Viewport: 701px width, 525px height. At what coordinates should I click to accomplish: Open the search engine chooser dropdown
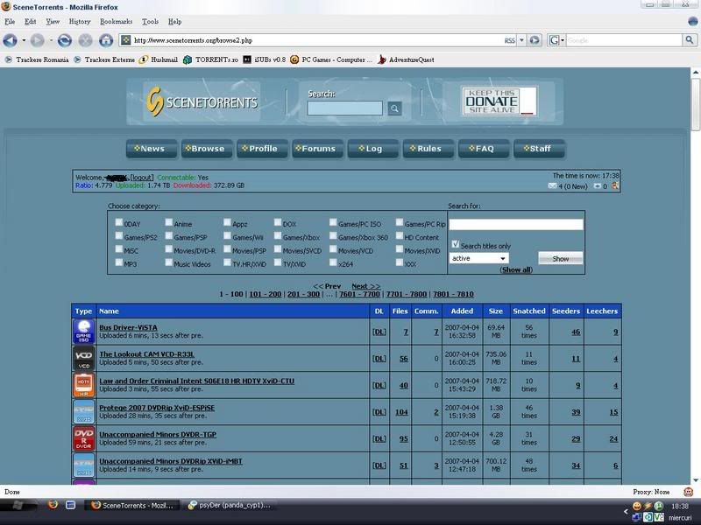[556, 40]
